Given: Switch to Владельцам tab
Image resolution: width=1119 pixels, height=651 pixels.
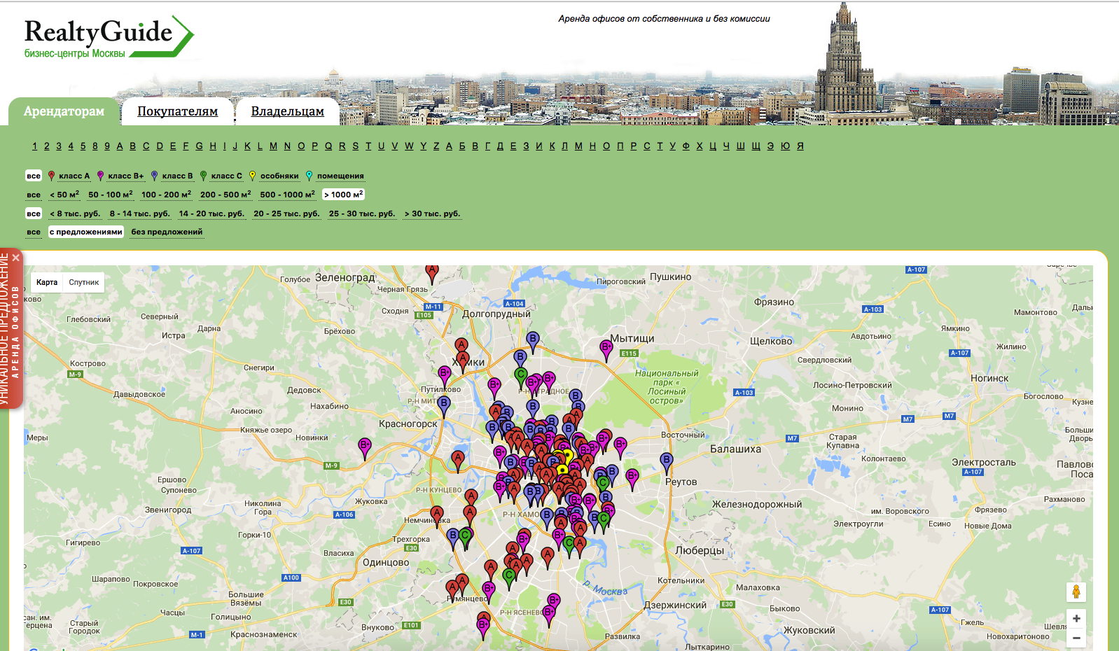Looking at the screenshot, I should point(287,111).
